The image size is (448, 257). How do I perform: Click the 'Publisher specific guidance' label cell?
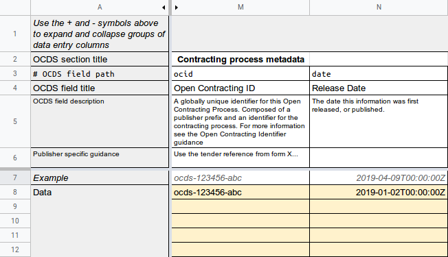[x=100, y=158]
